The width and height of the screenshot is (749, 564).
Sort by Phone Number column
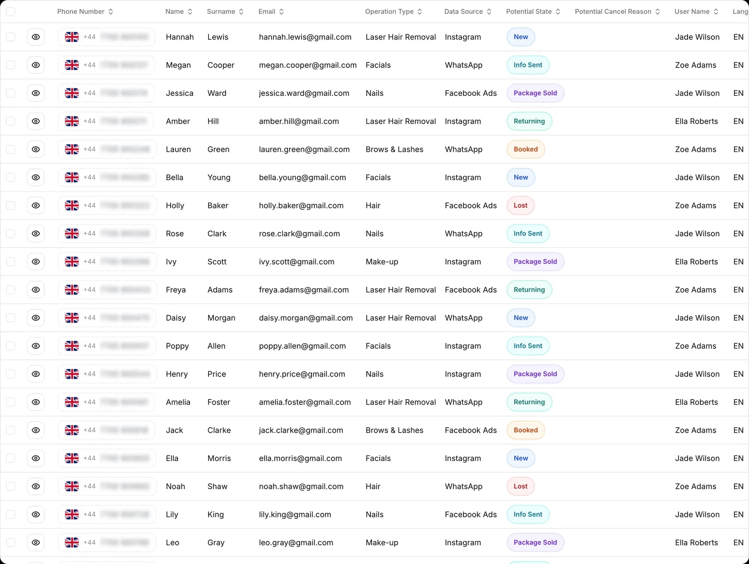(x=85, y=12)
